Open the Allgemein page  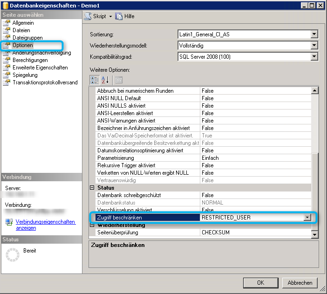[23, 23]
